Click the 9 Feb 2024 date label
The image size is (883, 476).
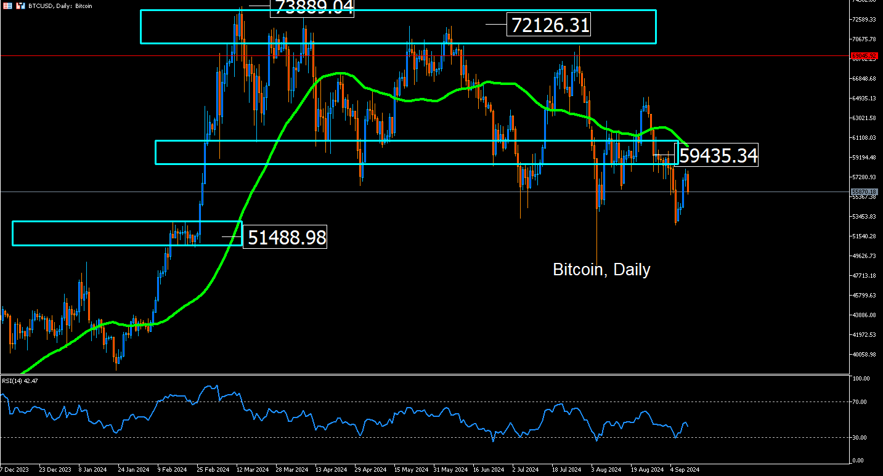(173, 469)
